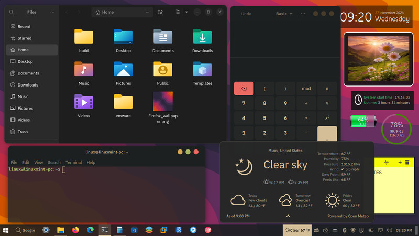Image resolution: width=419 pixels, height=236 pixels.
Task: Add a new sticky note with plus
Action: point(400,162)
